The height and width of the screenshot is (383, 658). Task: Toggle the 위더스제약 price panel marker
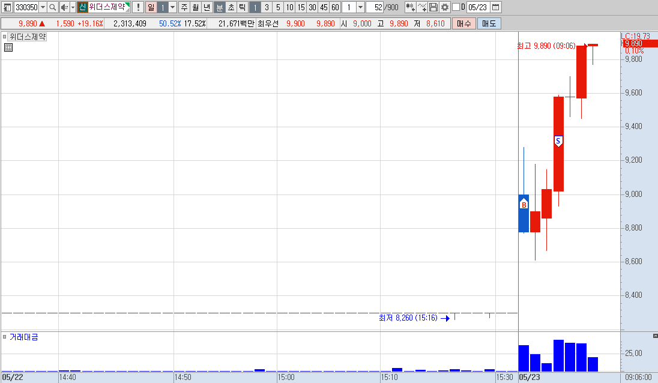point(5,37)
